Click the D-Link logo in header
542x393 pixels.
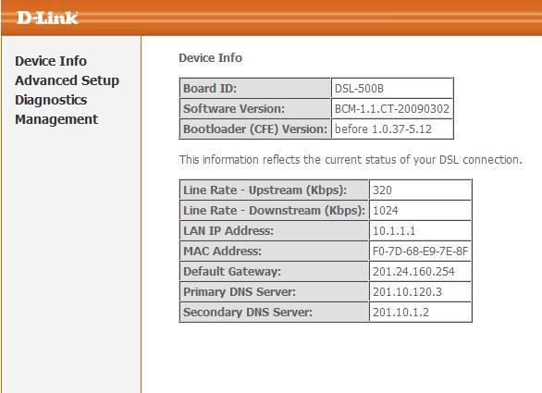tap(47, 18)
